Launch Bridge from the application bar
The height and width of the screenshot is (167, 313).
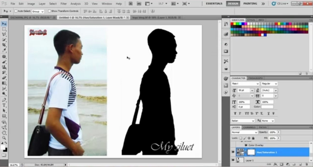pos(130,4)
